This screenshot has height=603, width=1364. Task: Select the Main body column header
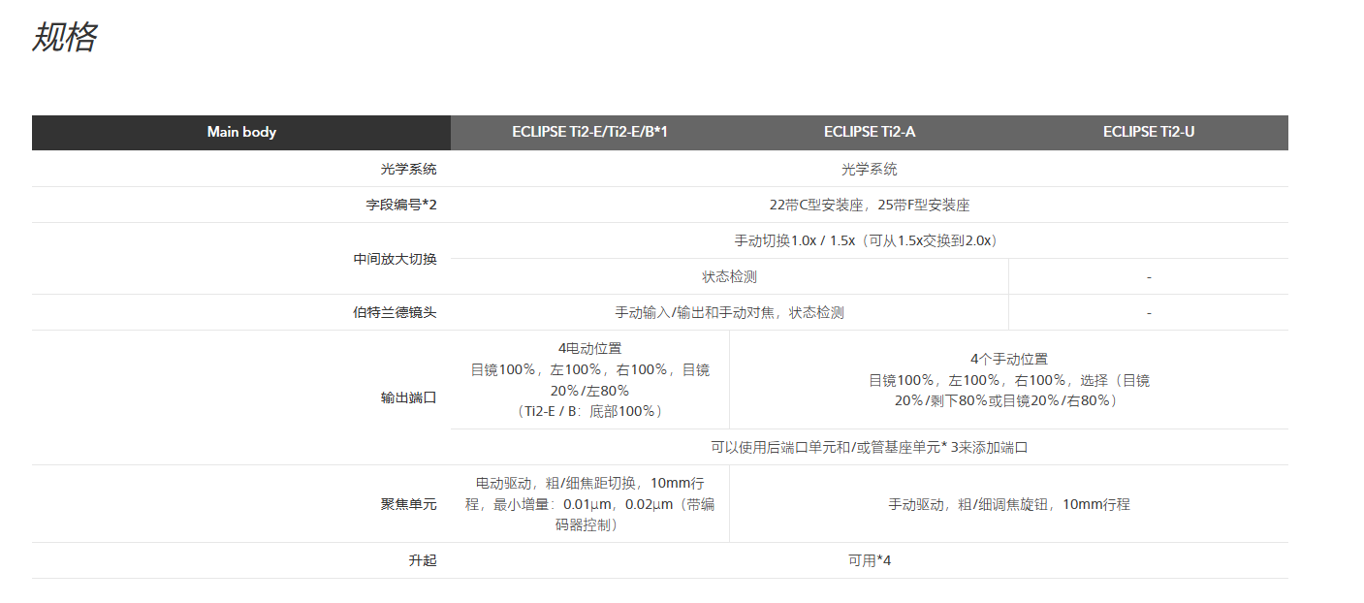click(241, 132)
